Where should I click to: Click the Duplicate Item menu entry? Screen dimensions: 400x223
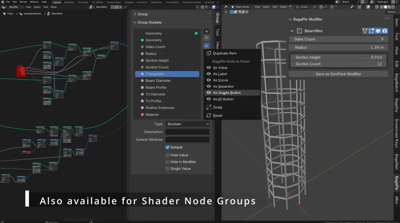point(225,53)
